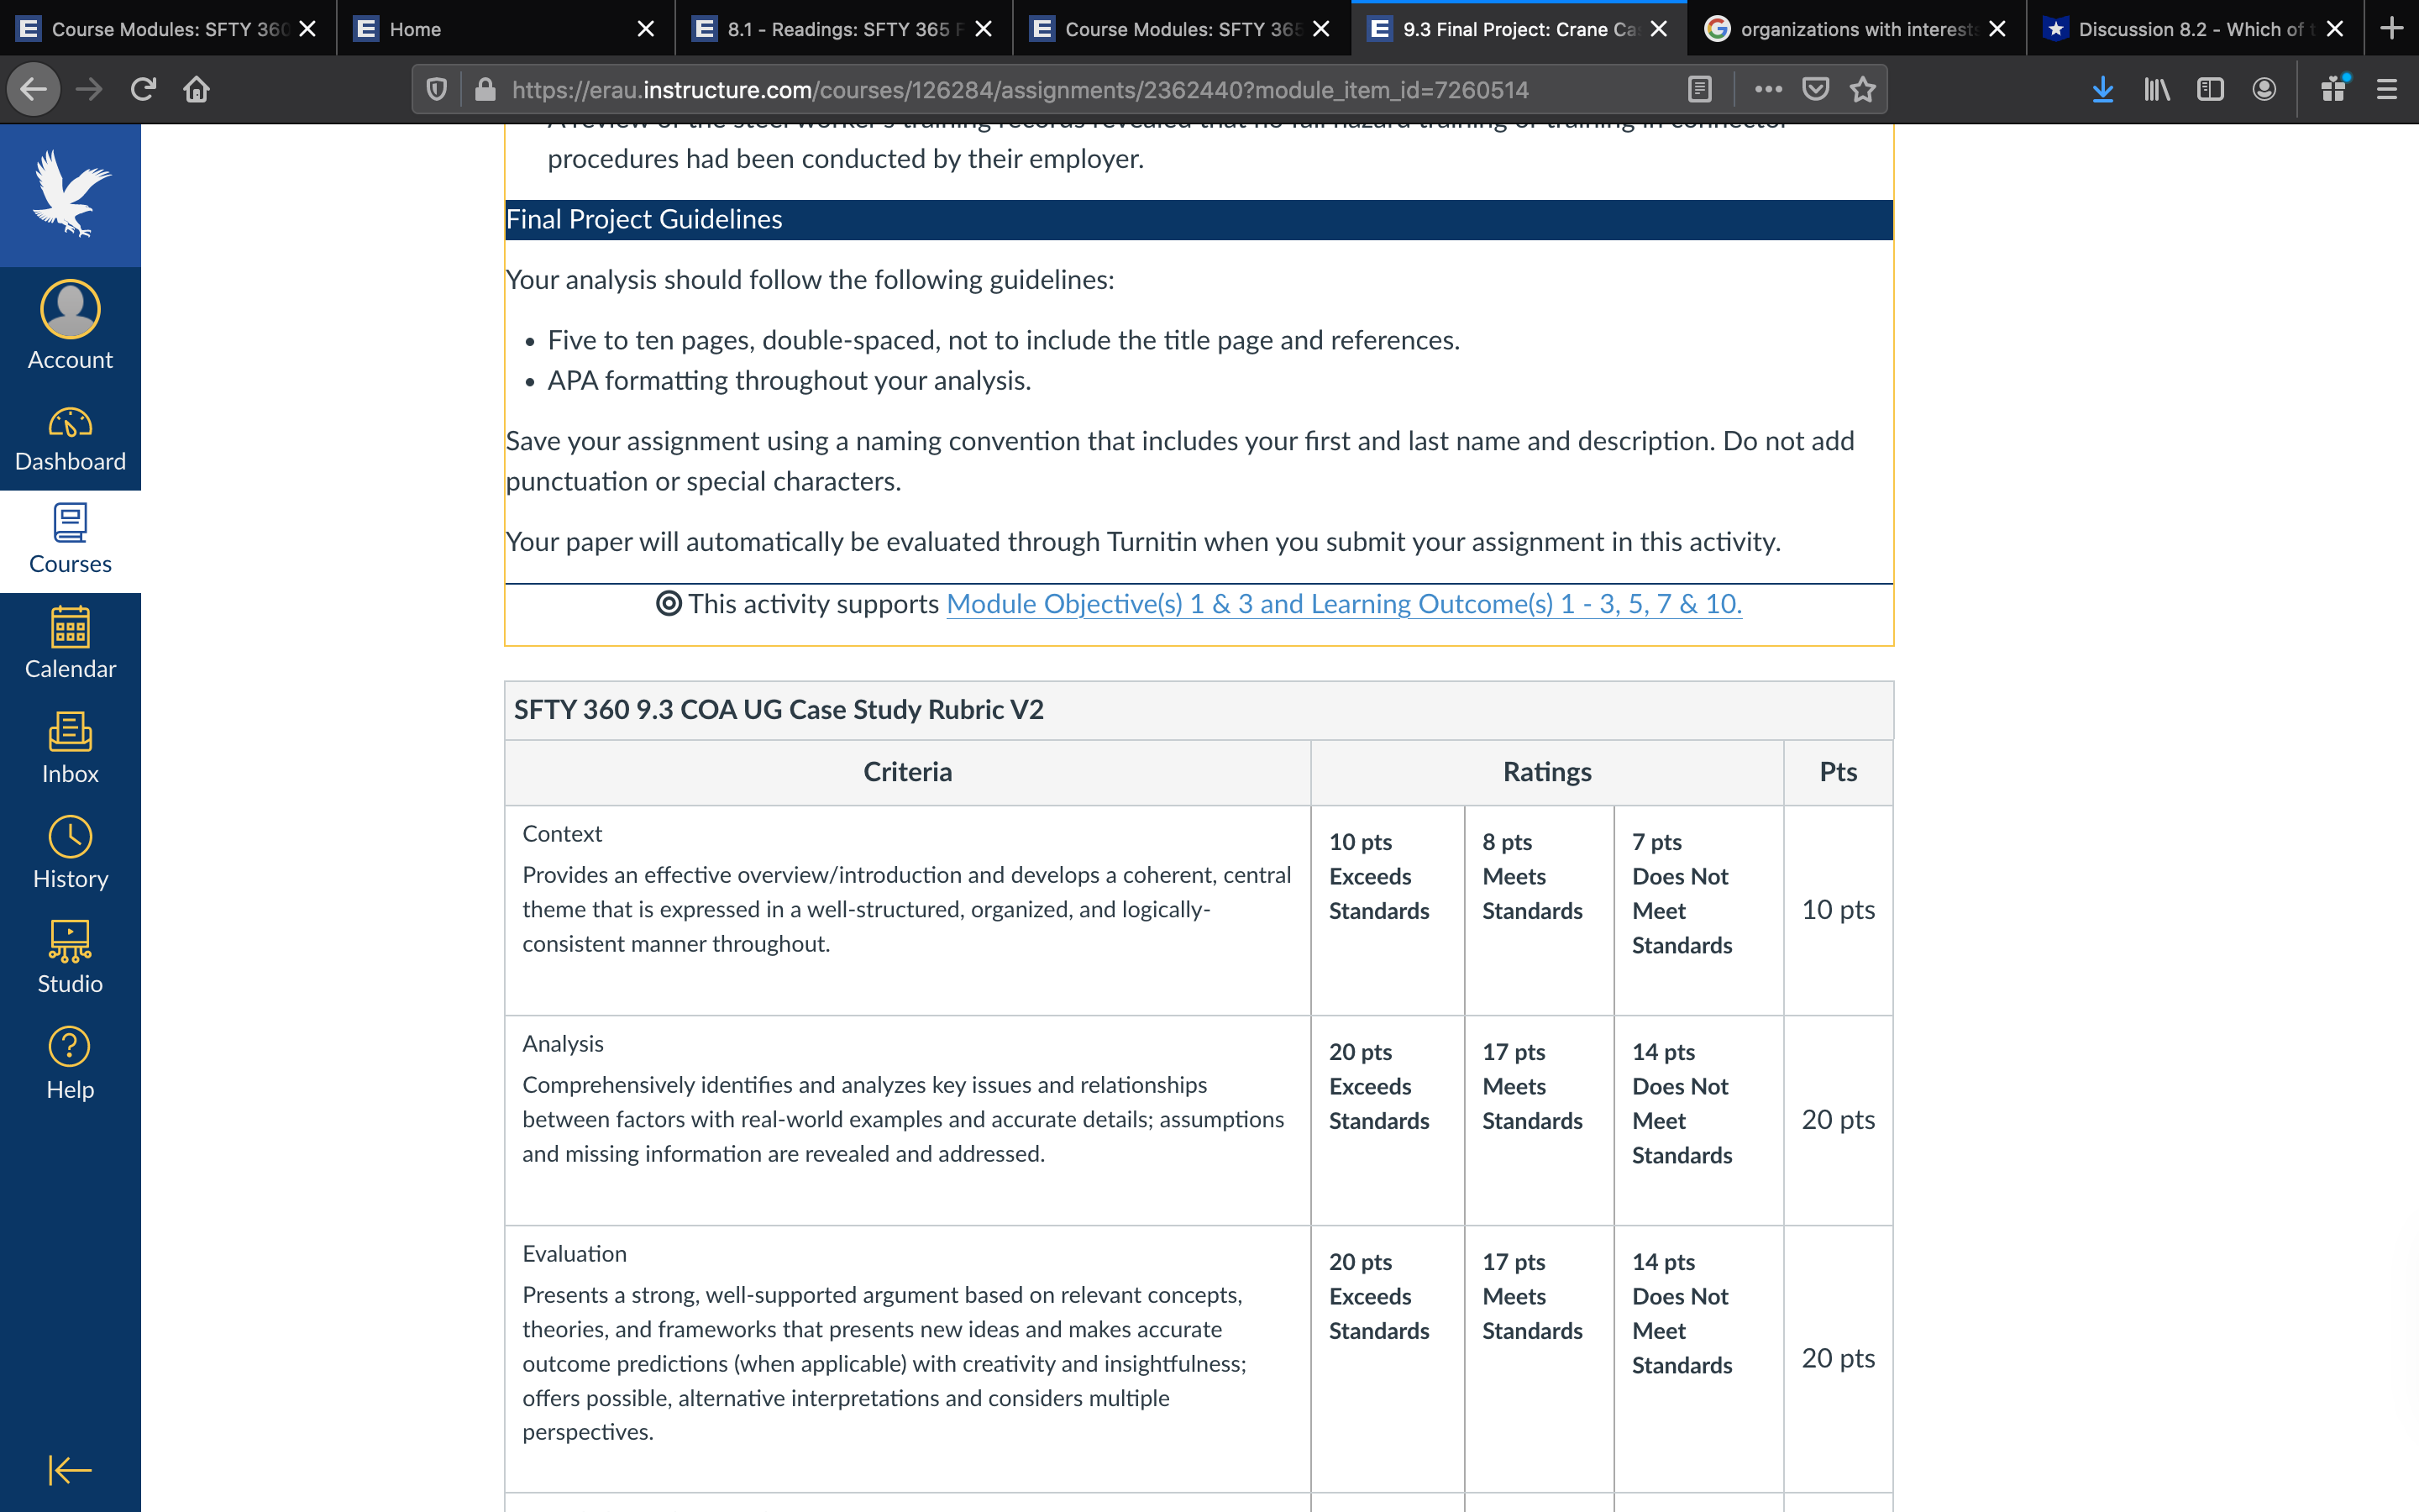Switch to 8.1 Readings SFTY 365 tab

[843, 28]
